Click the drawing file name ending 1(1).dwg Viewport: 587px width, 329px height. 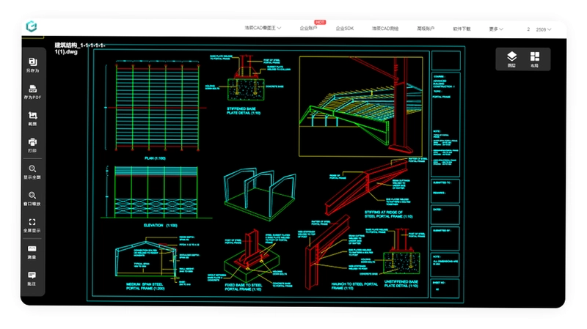point(80,48)
